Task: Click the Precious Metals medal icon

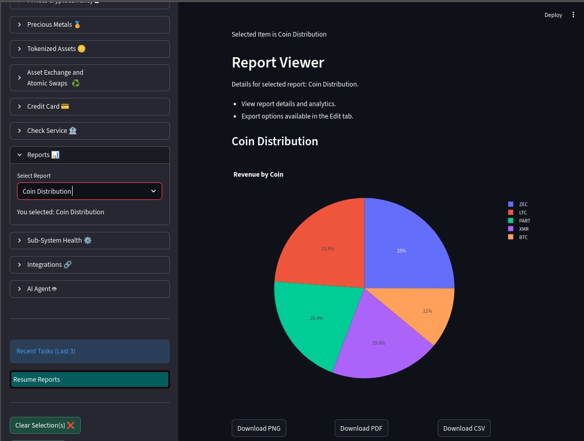Action: (x=77, y=24)
